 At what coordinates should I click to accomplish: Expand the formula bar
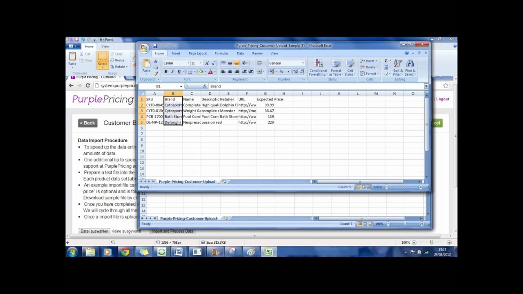pos(426,86)
